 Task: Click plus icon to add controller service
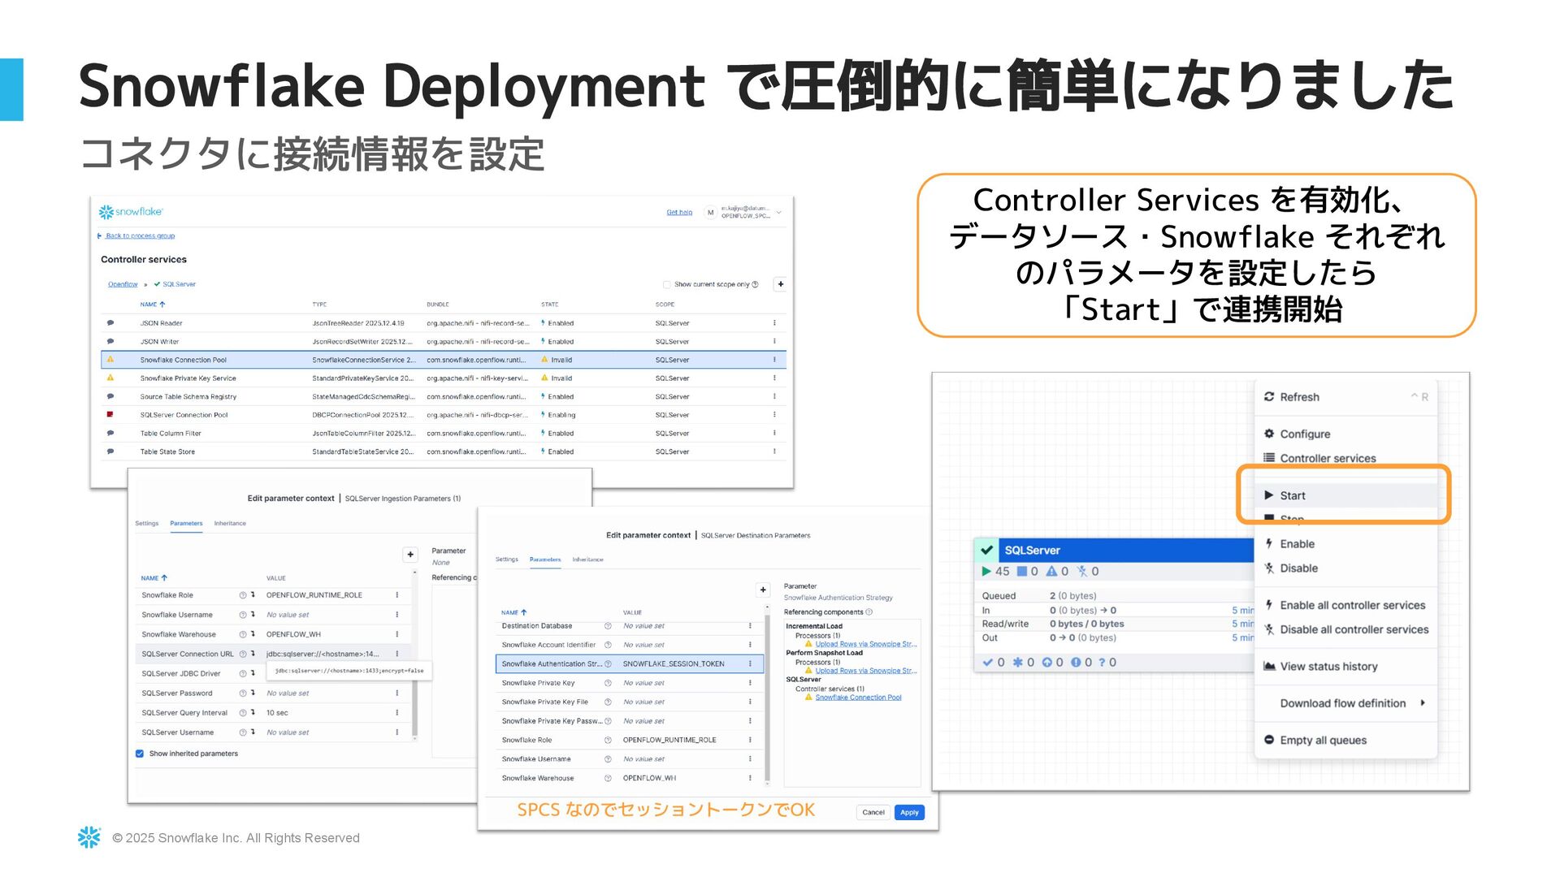[780, 284]
